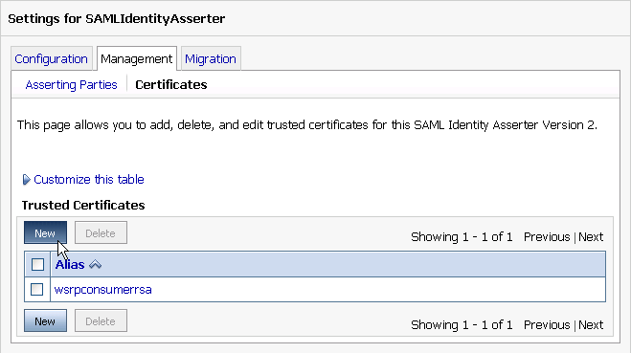Click the Trusted Certificates heading
The width and height of the screenshot is (631, 353).
(83, 205)
